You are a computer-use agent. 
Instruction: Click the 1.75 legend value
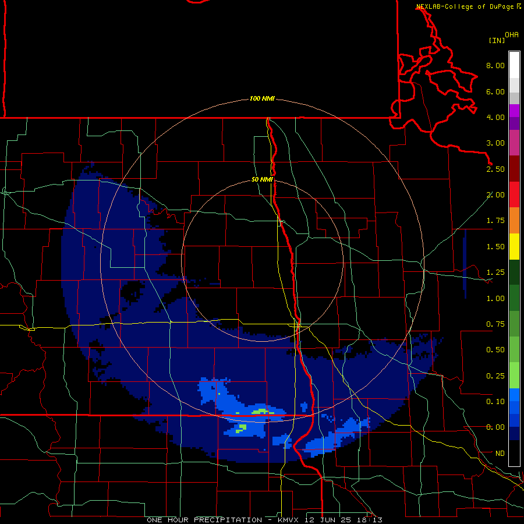[495, 221]
